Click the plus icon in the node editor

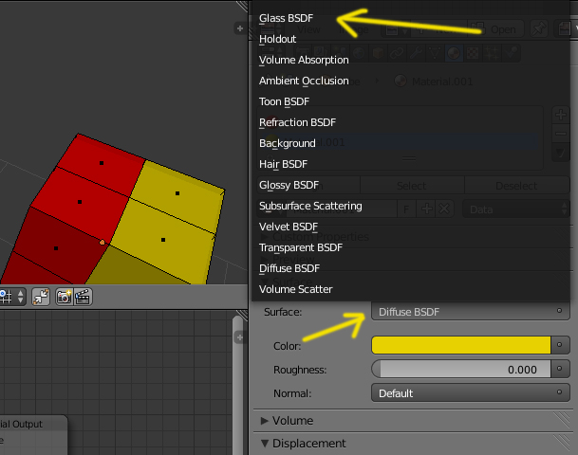(x=240, y=337)
